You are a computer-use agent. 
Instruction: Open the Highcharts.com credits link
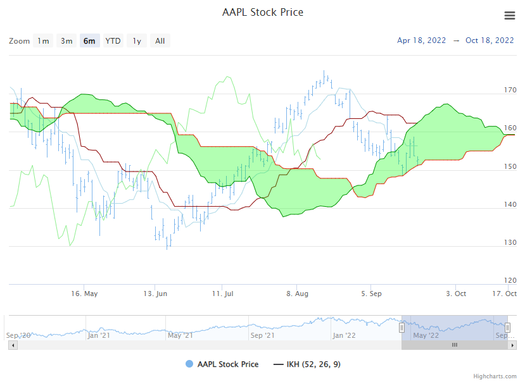coord(495,376)
